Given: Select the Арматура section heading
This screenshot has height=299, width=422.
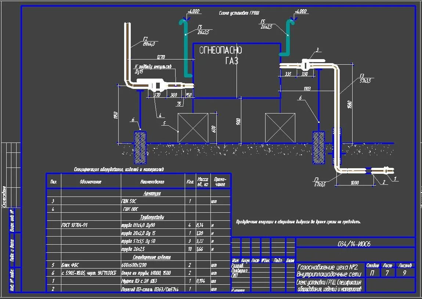Looking at the screenshot, I should [152, 193].
